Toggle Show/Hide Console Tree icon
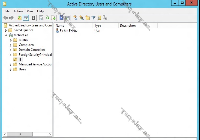This screenshot has width=200, height=140. click(x=26, y=18)
